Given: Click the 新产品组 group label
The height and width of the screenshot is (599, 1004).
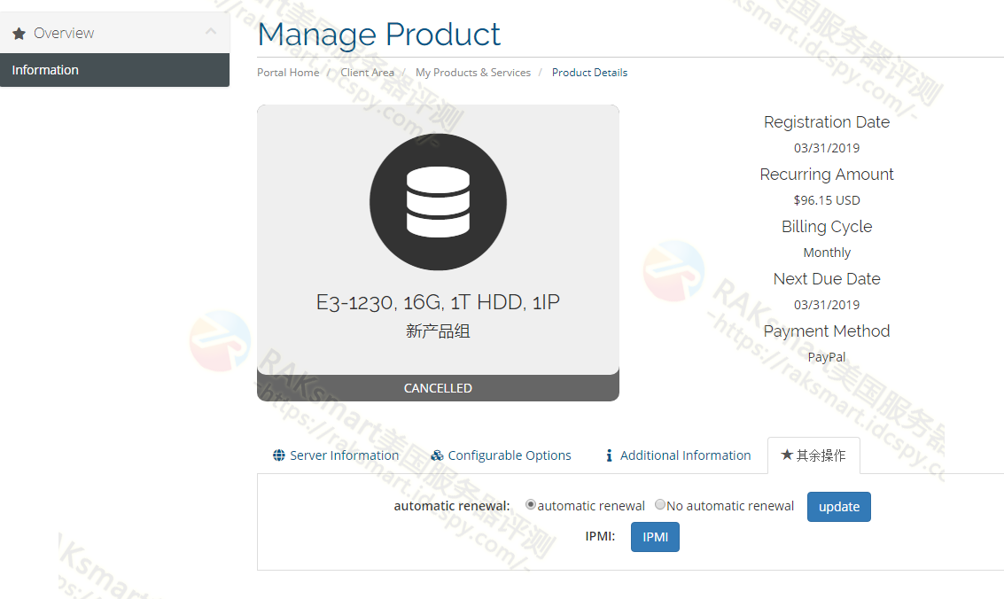Looking at the screenshot, I should 438,331.
